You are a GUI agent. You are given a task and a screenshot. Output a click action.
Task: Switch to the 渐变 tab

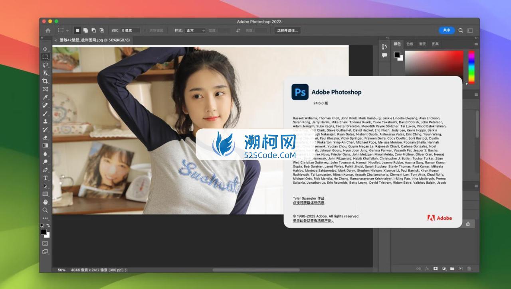(422, 44)
